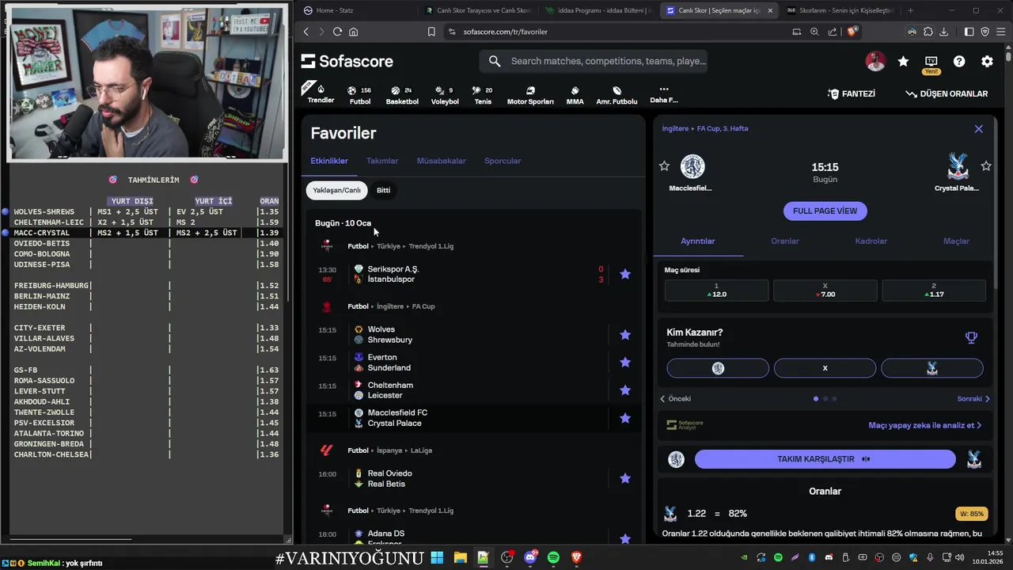
Task: Open the Trendler sports category
Action: tap(321, 93)
